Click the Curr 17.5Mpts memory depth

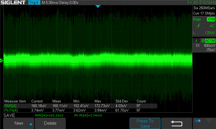pyautogui.click(x=204, y=13)
